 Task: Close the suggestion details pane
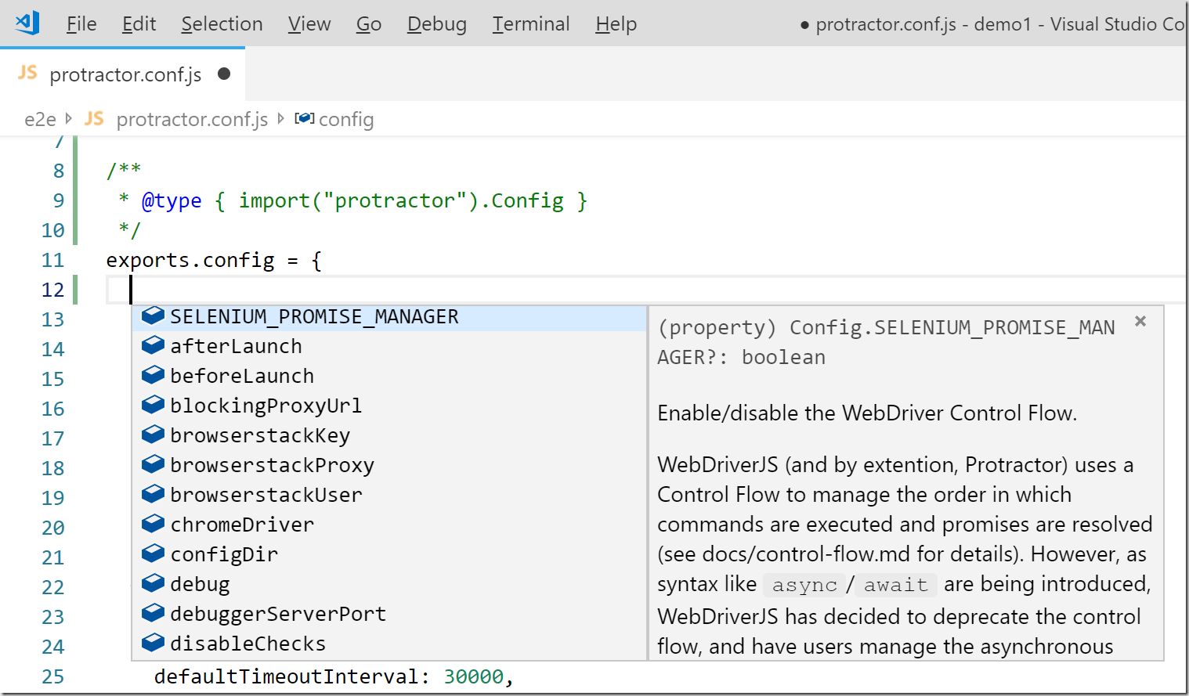pos(1140,321)
